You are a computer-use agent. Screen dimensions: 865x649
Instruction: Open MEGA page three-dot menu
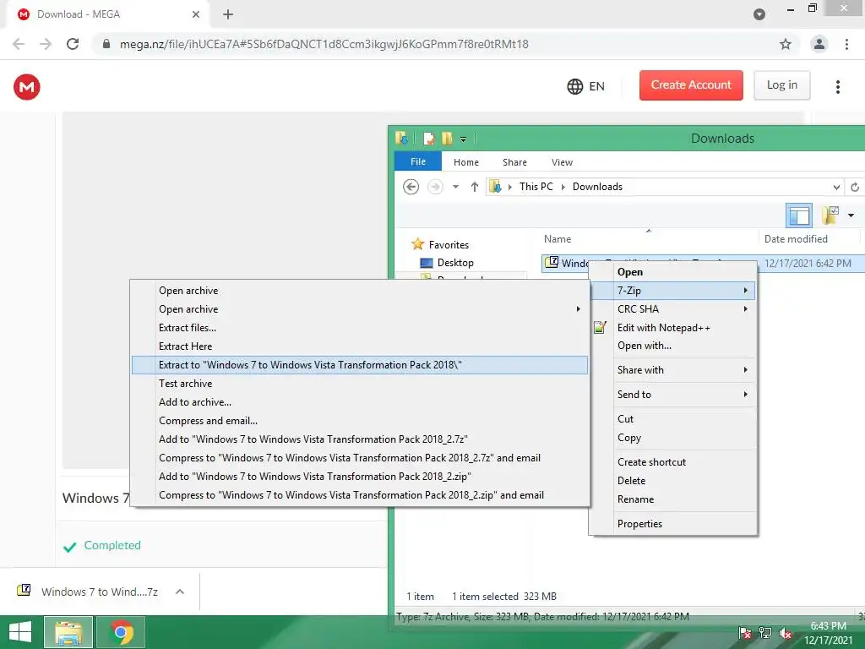837,87
